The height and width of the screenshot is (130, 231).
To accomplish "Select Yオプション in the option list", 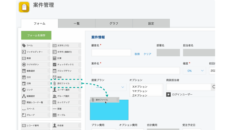I will [x=140, y=91].
